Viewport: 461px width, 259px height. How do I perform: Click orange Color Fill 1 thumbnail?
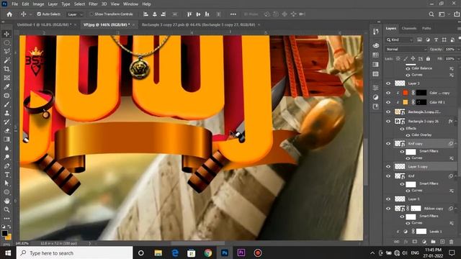[x=406, y=102]
